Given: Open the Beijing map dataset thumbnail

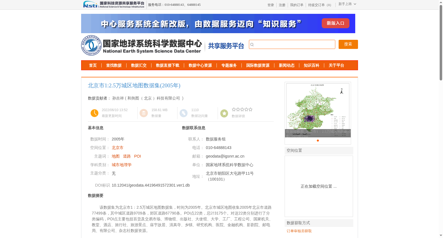Looking at the screenshot, I should pyautogui.click(x=318, y=110).
